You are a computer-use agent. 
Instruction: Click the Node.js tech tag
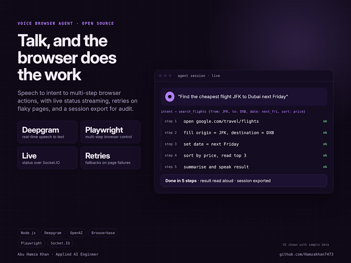(x=28, y=233)
